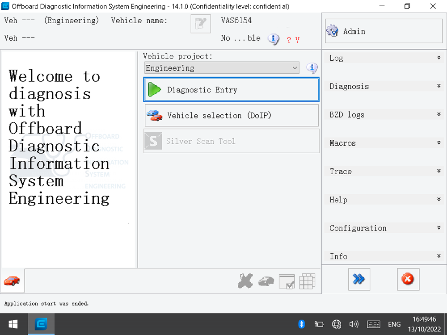447x335 pixels.
Task: Click the Welcome to diagnosis text
Action: pos(59,137)
